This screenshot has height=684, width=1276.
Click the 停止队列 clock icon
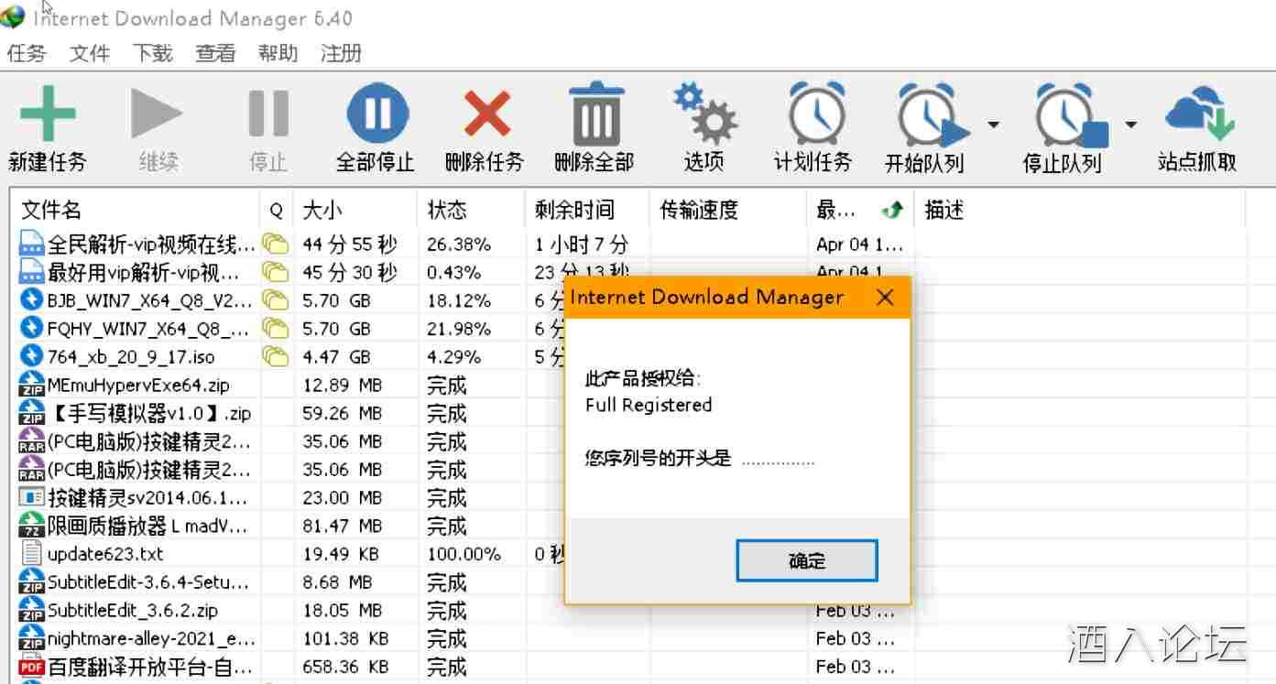[x=1070, y=114]
